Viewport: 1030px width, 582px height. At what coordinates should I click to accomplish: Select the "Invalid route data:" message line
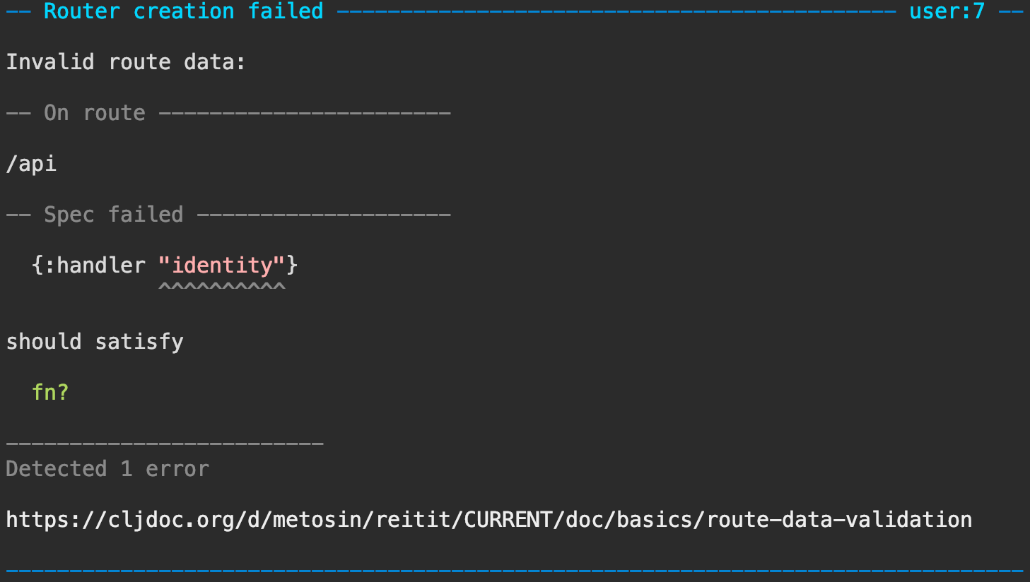(x=126, y=62)
